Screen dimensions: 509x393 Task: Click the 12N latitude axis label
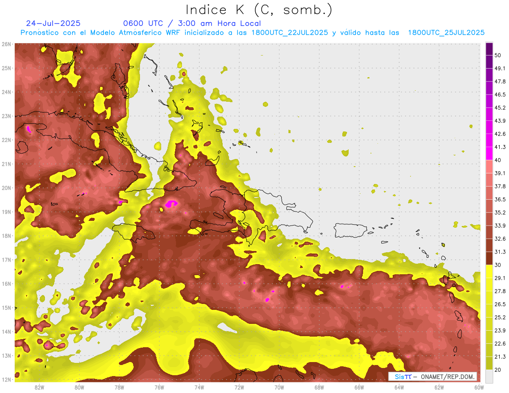pos(6,379)
